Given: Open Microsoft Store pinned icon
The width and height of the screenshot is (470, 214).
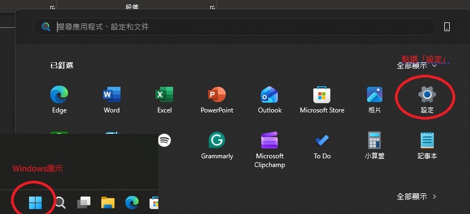Looking at the screenshot, I should tap(322, 99).
